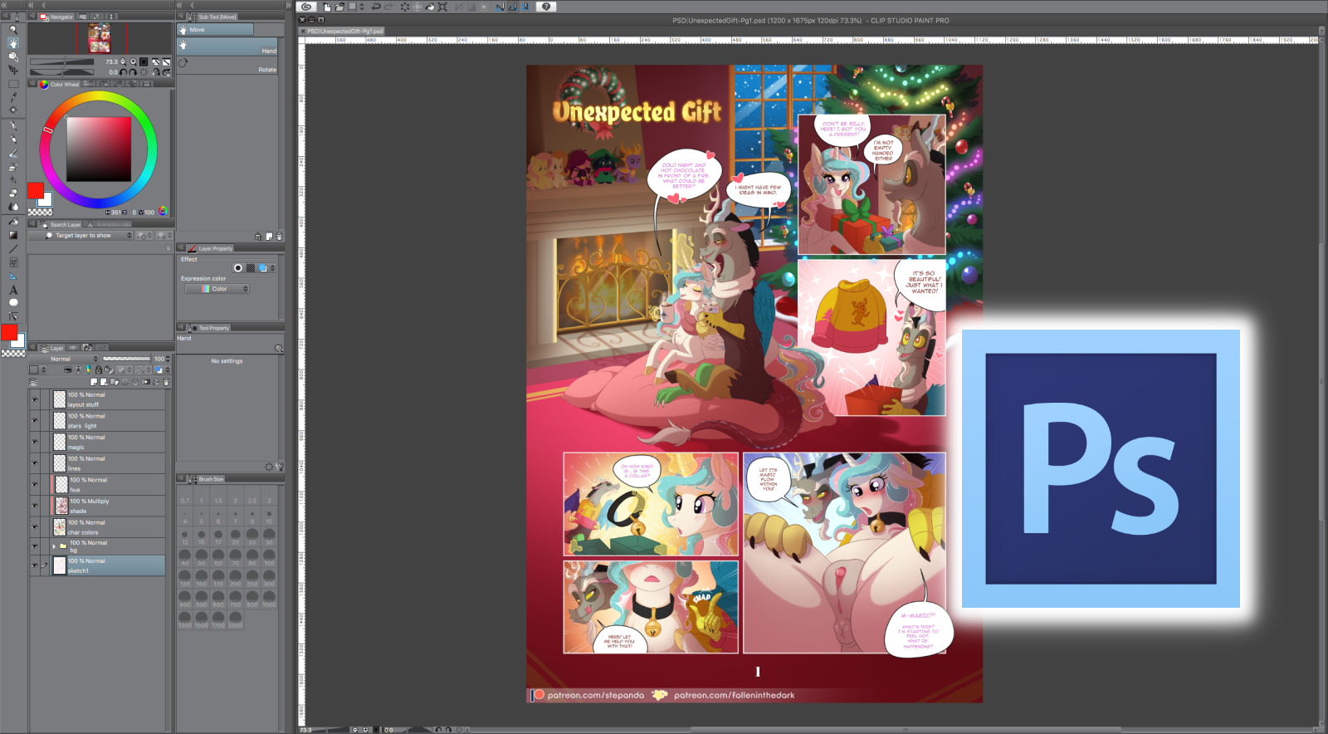Select the Balloon tool
1328x734 pixels.
(13, 303)
